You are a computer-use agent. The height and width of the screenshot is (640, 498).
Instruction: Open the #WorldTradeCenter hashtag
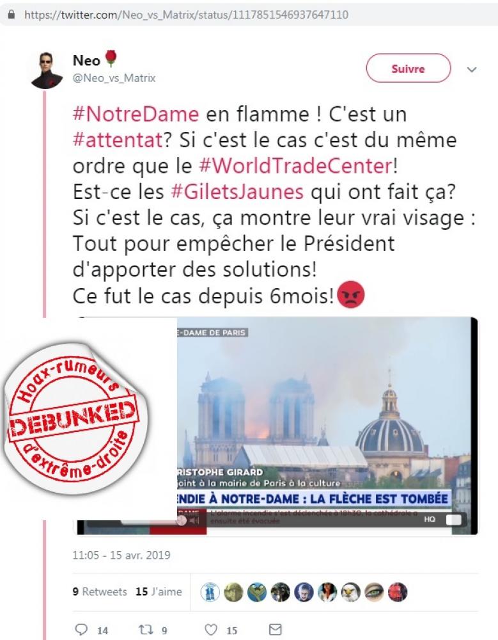(x=296, y=166)
